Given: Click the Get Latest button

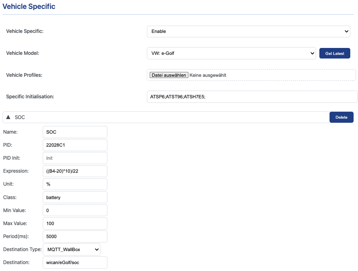Looking at the screenshot, I should [334, 53].
